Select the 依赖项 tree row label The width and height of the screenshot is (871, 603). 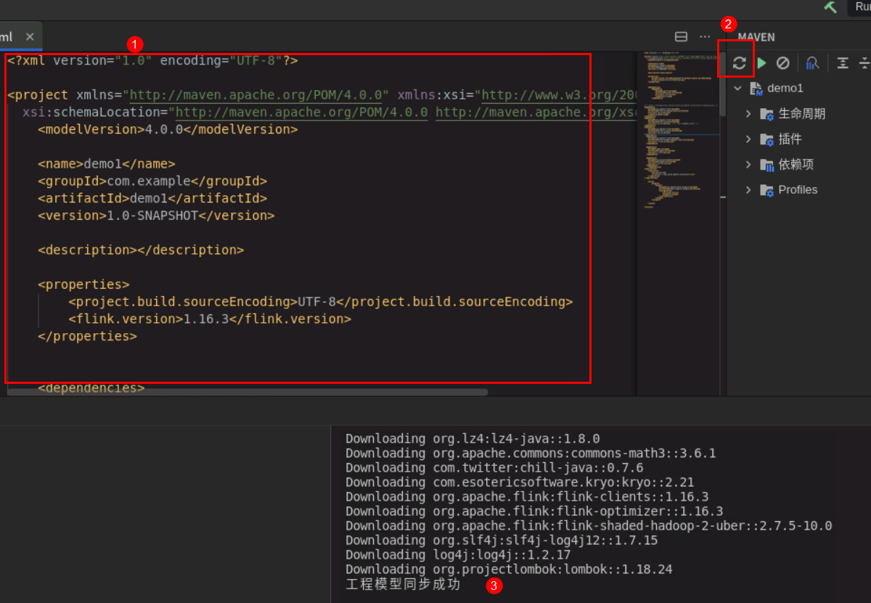tap(796, 165)
